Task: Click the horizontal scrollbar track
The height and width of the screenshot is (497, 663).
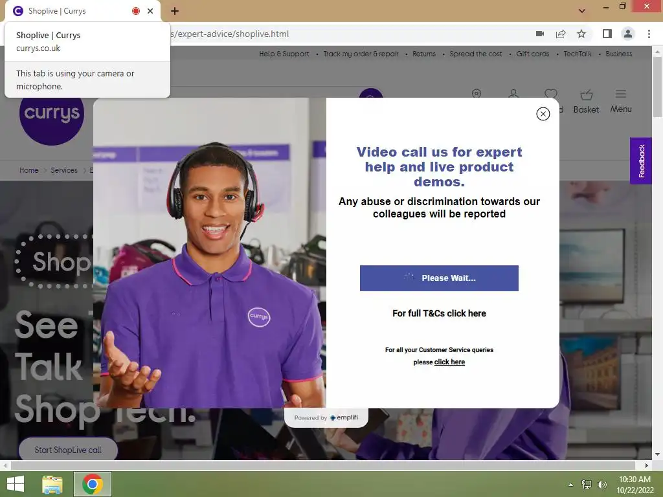Action: 324,465
